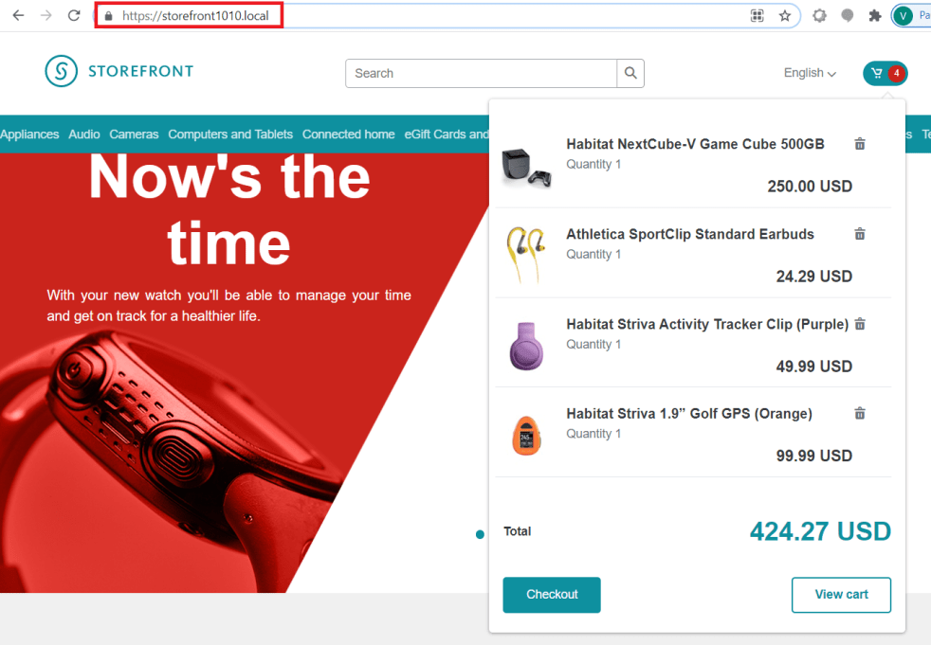The image size is (931, 645).
Task: Open the shopping cart icon with badge
Action: click(x=885, y=73)
